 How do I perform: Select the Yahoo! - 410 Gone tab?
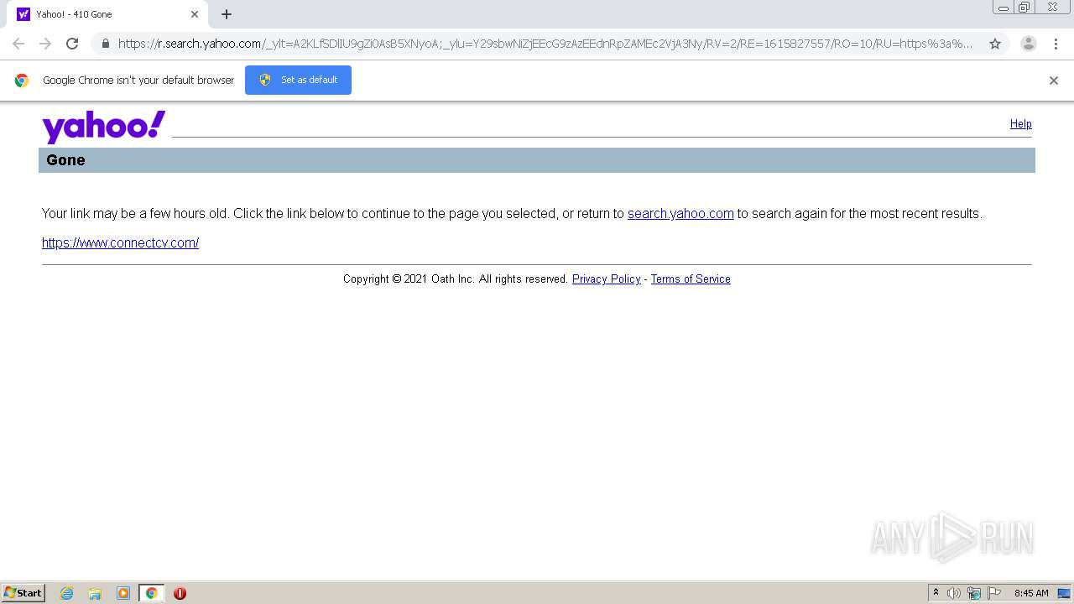tap(107, 14)
